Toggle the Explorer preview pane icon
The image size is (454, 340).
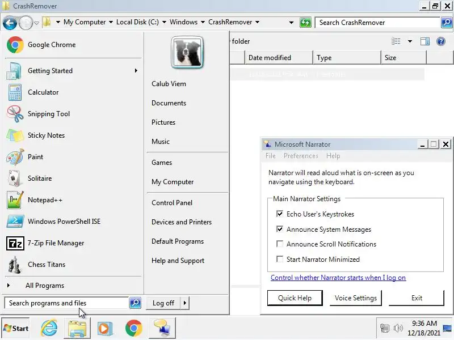click(424, 41)
